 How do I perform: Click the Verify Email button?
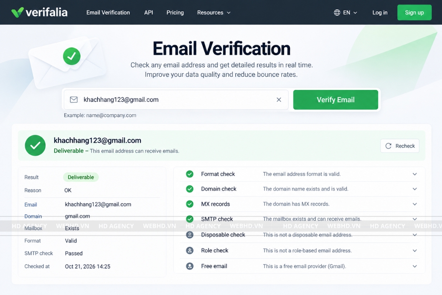(x=335, y=99)
